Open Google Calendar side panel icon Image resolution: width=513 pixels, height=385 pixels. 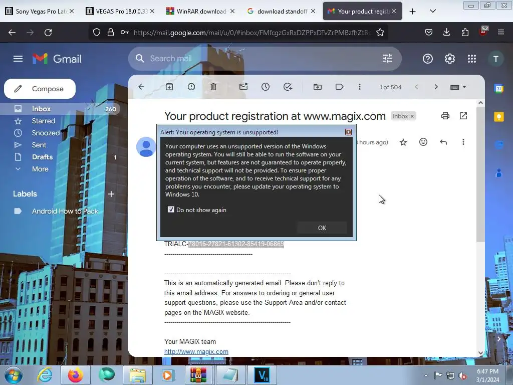click(499, 88)
